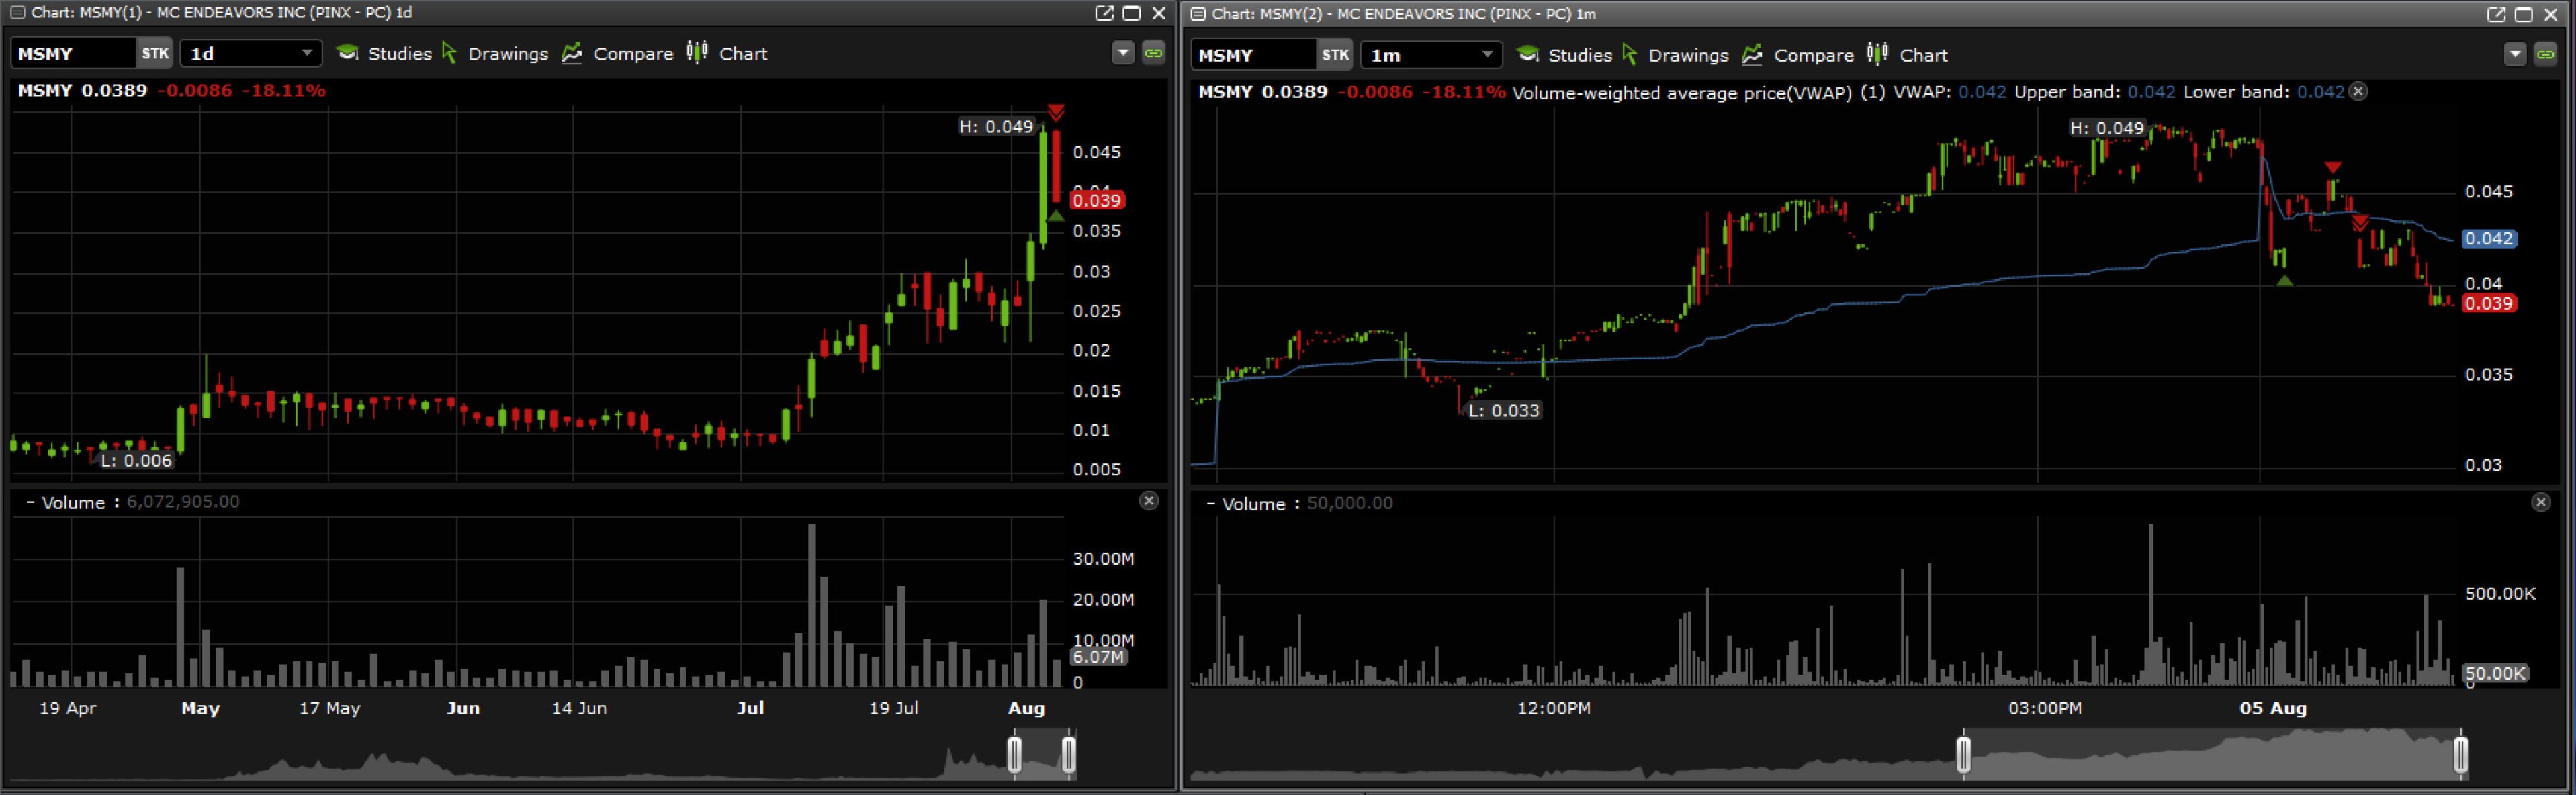This screenshot has width=2576, height=795.
Task: Collapse the Volume pane in daily chart
Action: 30,502
